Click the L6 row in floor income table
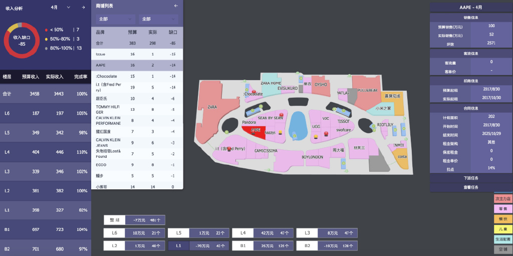This screenshot has width=513, height=256. pos(46,113)
